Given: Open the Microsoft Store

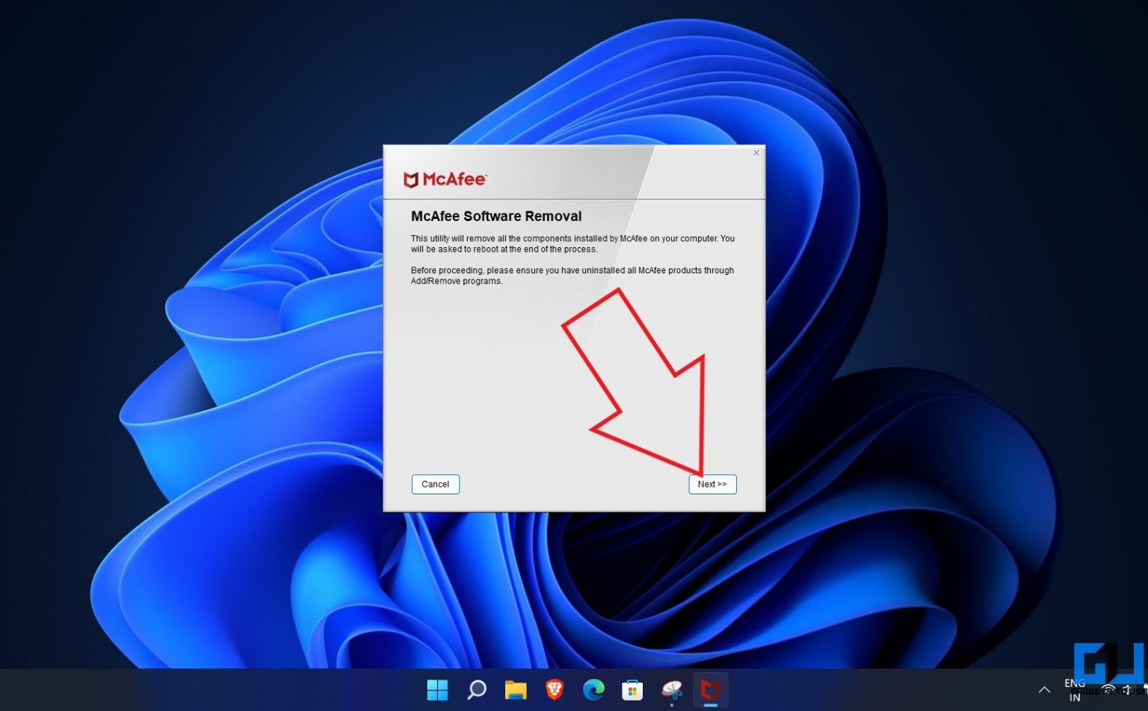Looking at the screenshot, I should coord(632,689).
